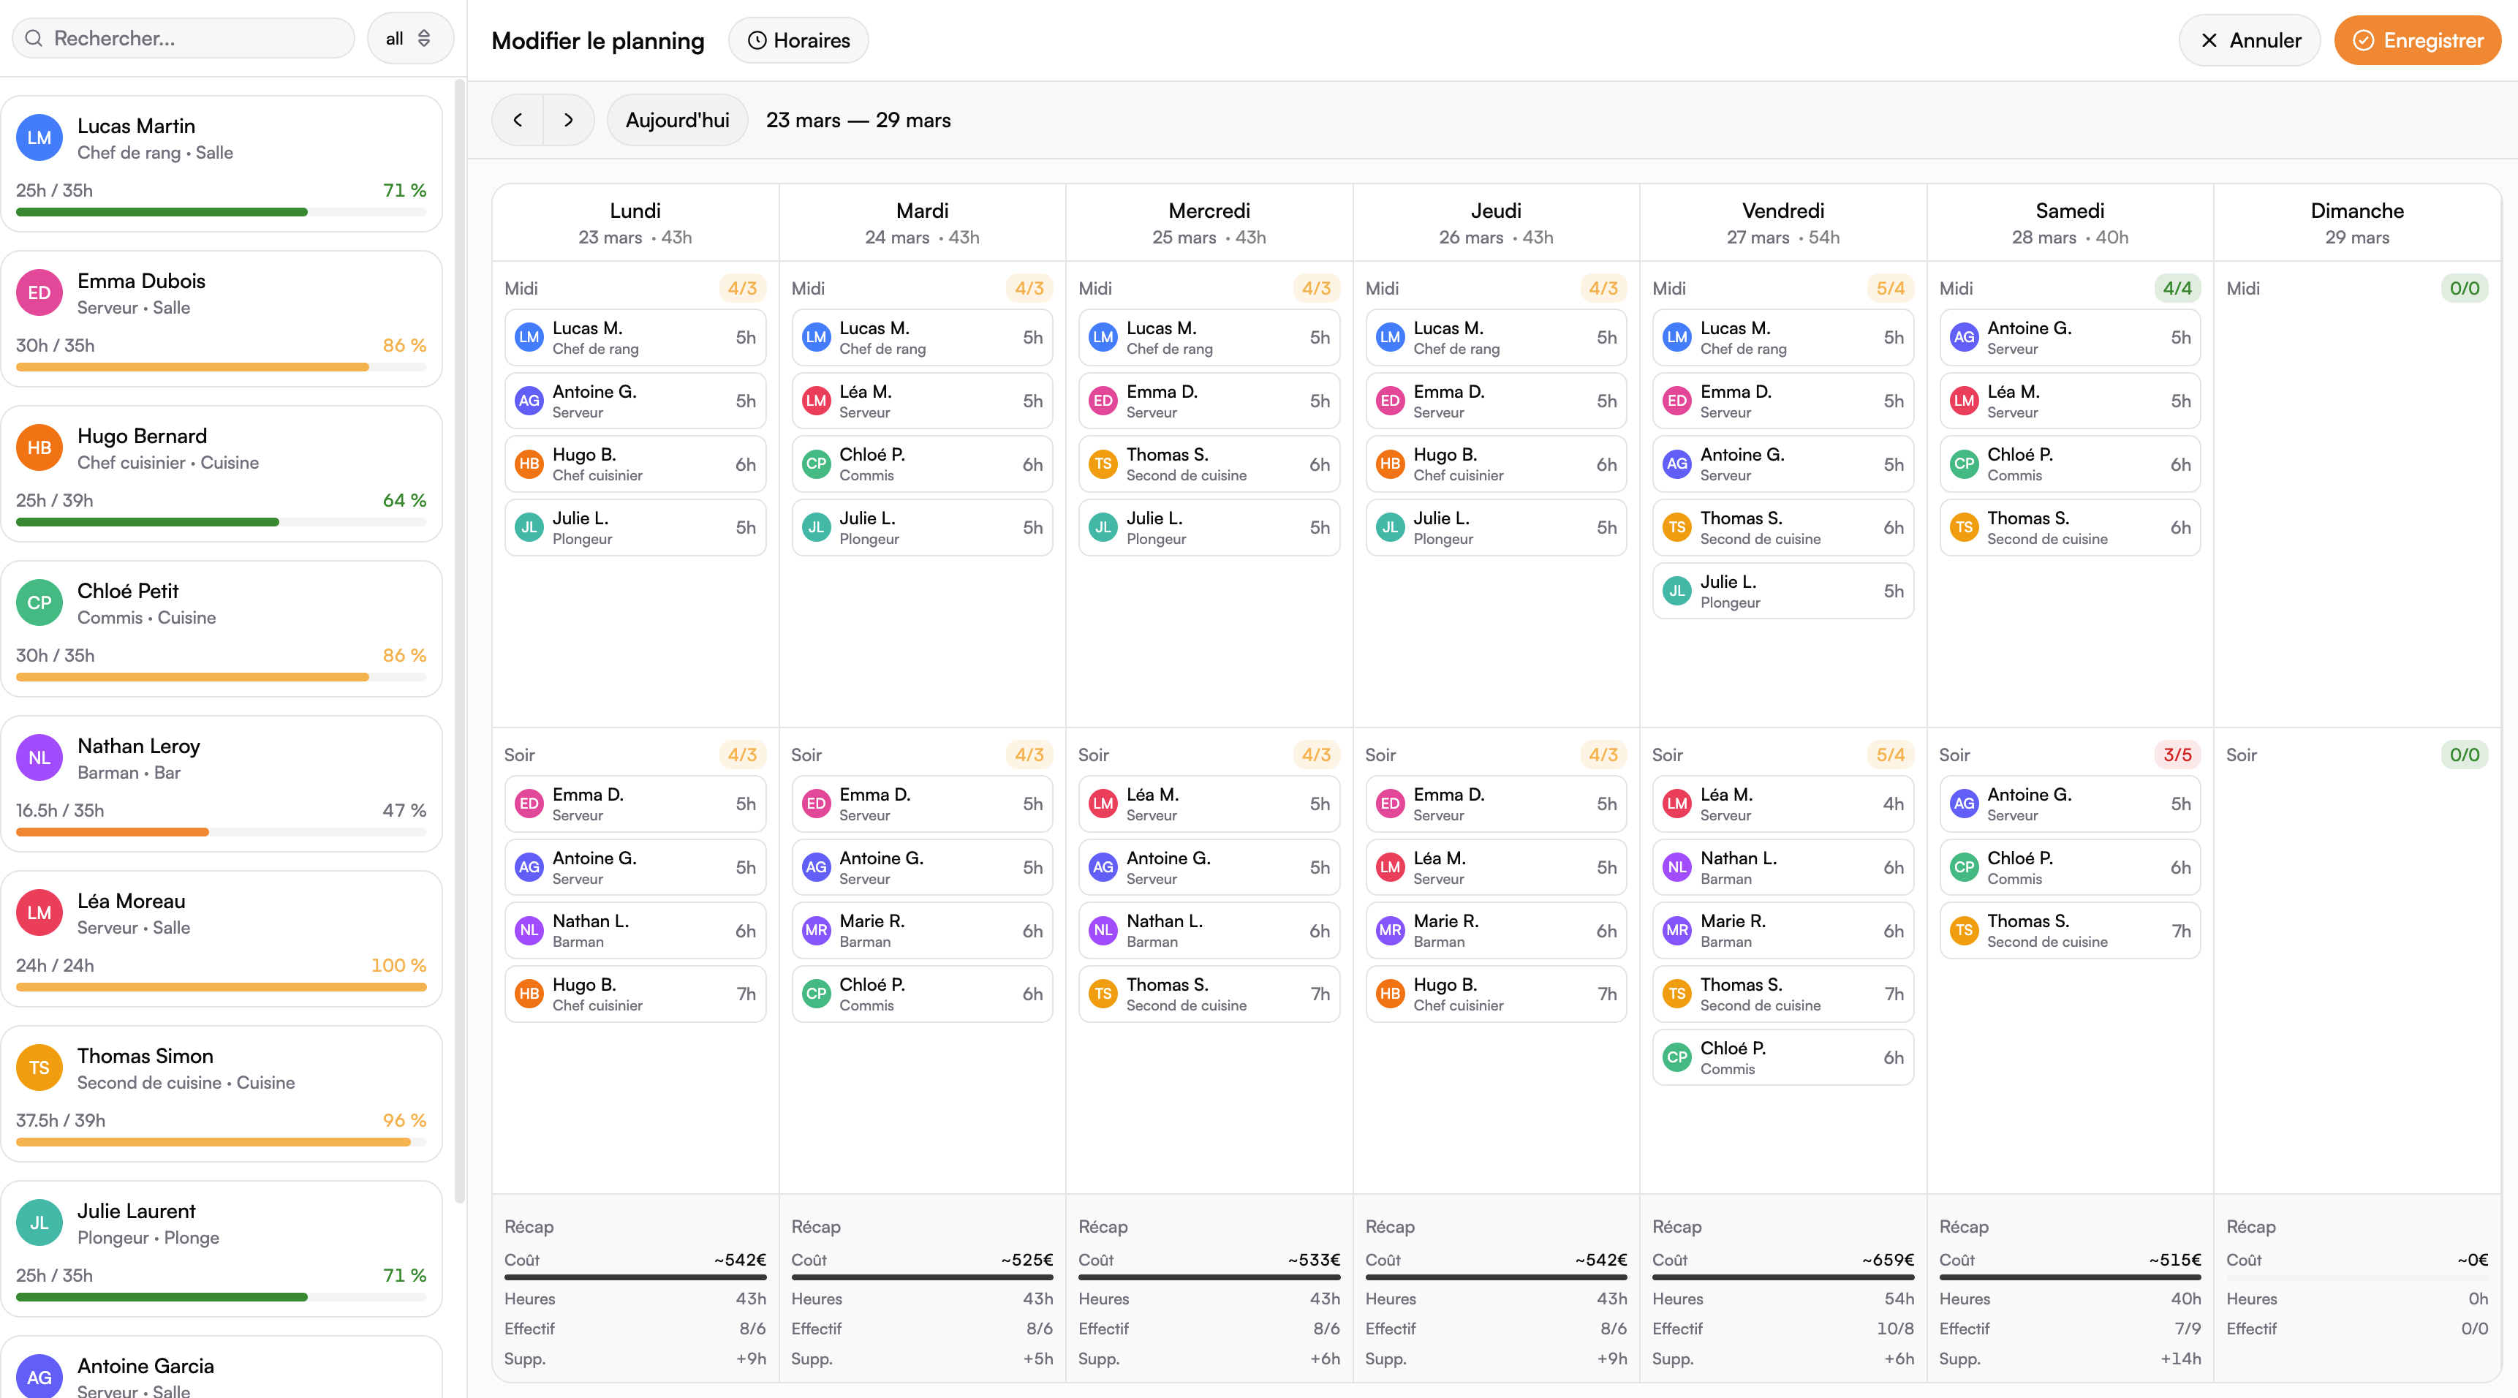Click Thomas Simon's TS avatar in sidebar
Image resolution: width=2518 pixels, height=1398 pixels.
click(39, 1068)
